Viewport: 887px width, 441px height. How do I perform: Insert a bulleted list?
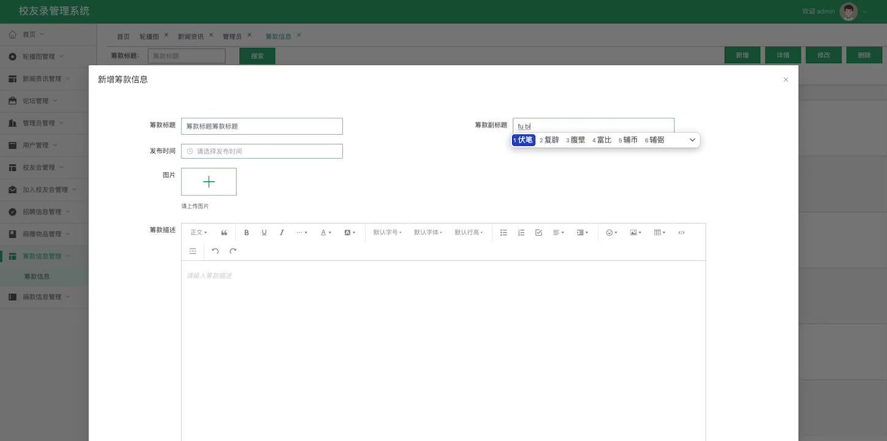[x=504, y=233]
